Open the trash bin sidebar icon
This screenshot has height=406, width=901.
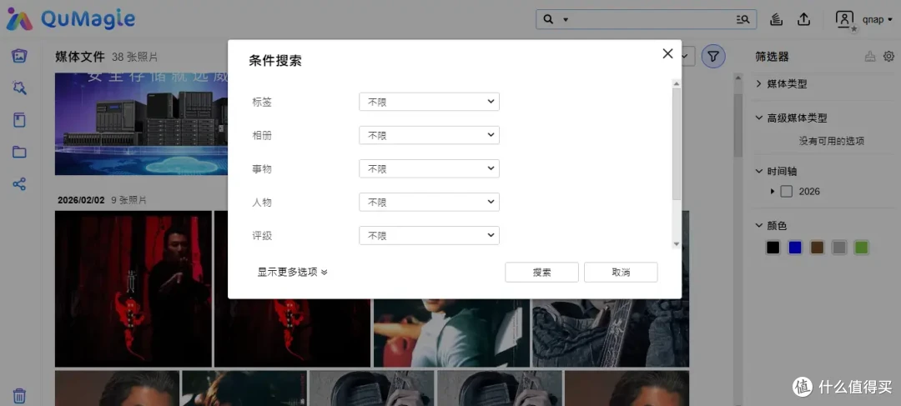coord(19,396)
